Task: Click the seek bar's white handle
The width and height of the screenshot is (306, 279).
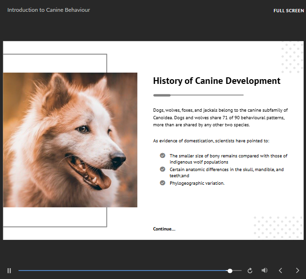Action: (230, 271)
